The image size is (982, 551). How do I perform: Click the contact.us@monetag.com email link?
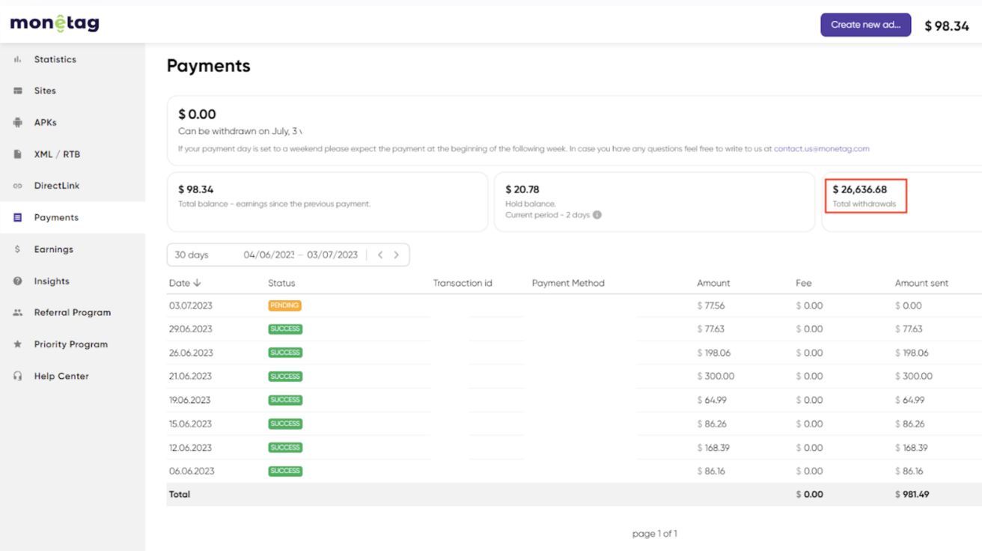point(821,149)
